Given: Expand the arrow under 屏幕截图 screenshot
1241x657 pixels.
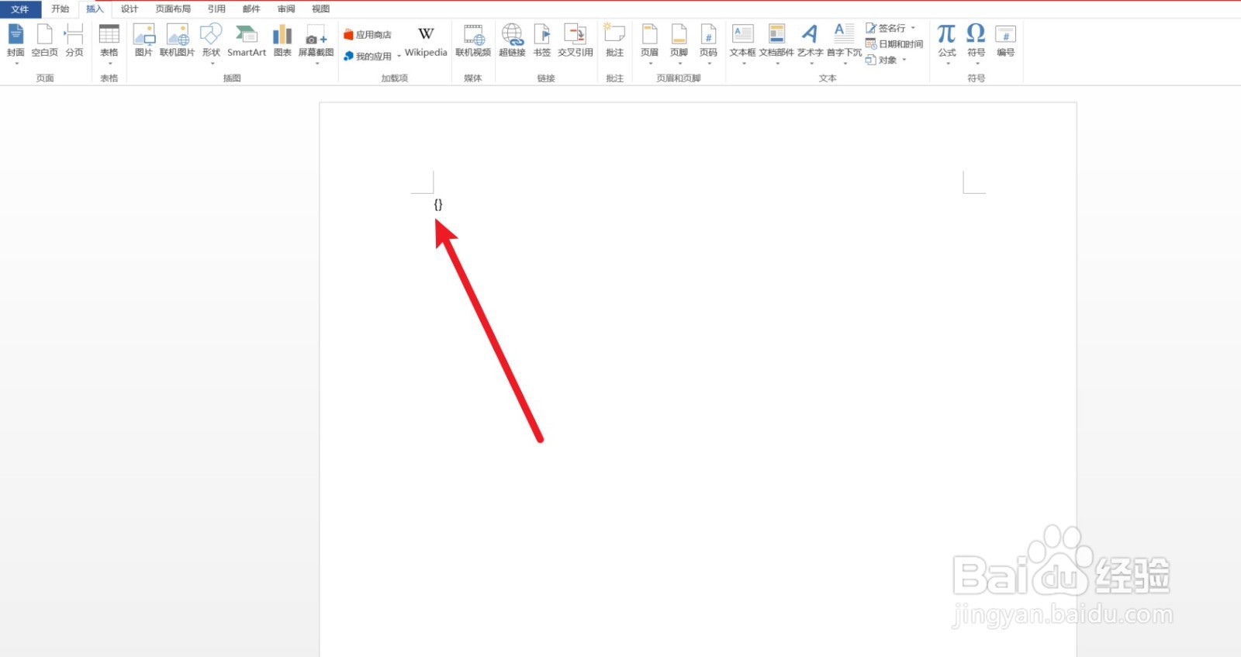Looking at the screenshot, I should pyautogui.click(x=316, y=64).
